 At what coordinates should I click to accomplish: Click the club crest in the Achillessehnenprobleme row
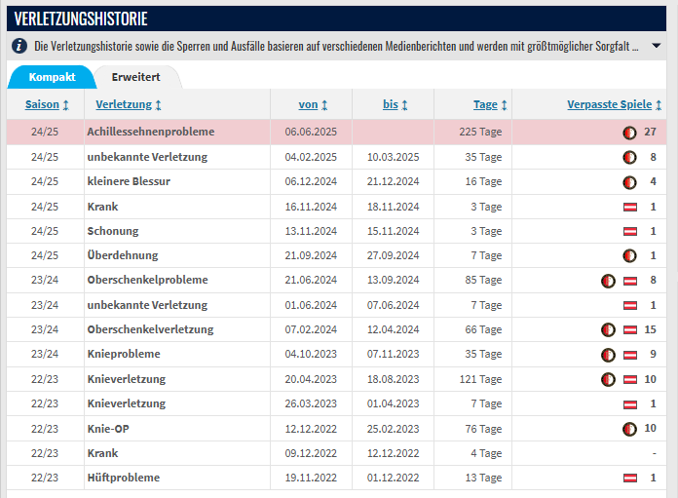[629, 132]
